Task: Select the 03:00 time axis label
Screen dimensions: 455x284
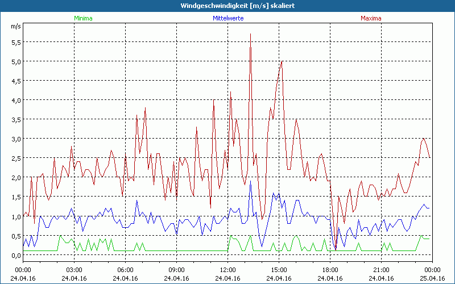Action: click(x=74, y=270)
